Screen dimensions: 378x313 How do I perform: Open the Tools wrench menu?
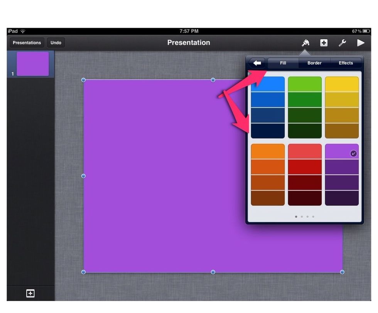point(342,43)
